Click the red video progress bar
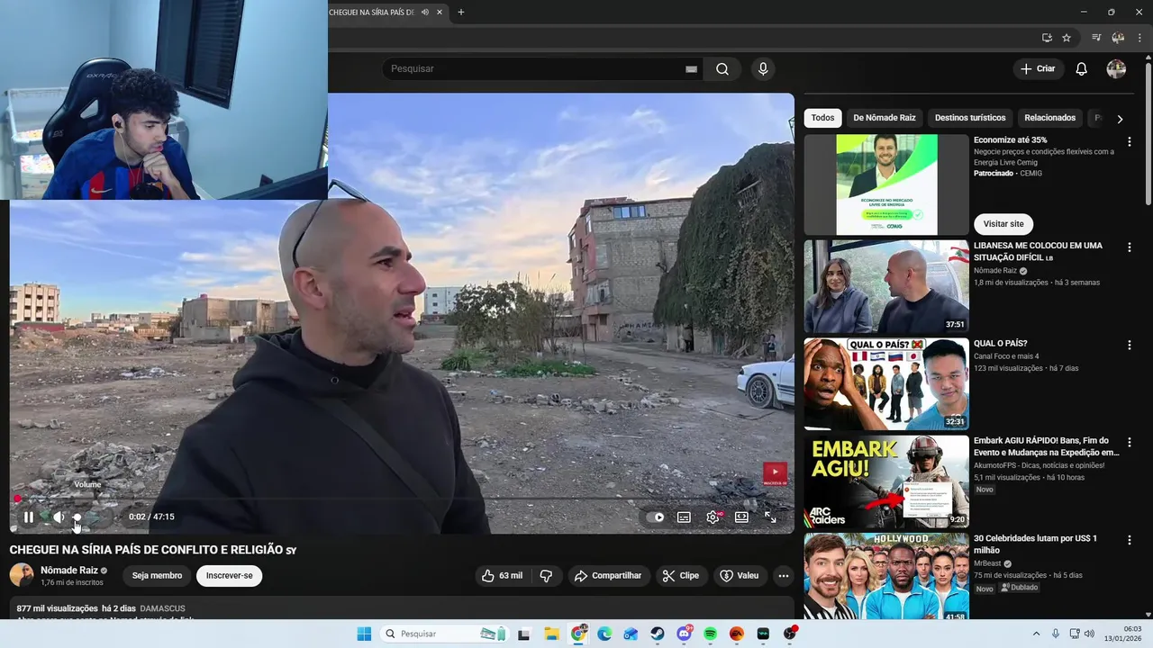1153x648 pixels. click(x=402, y=499)
